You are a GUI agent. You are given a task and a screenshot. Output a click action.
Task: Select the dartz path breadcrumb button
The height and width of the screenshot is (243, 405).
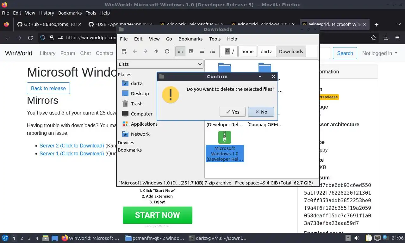click(266, 51)
